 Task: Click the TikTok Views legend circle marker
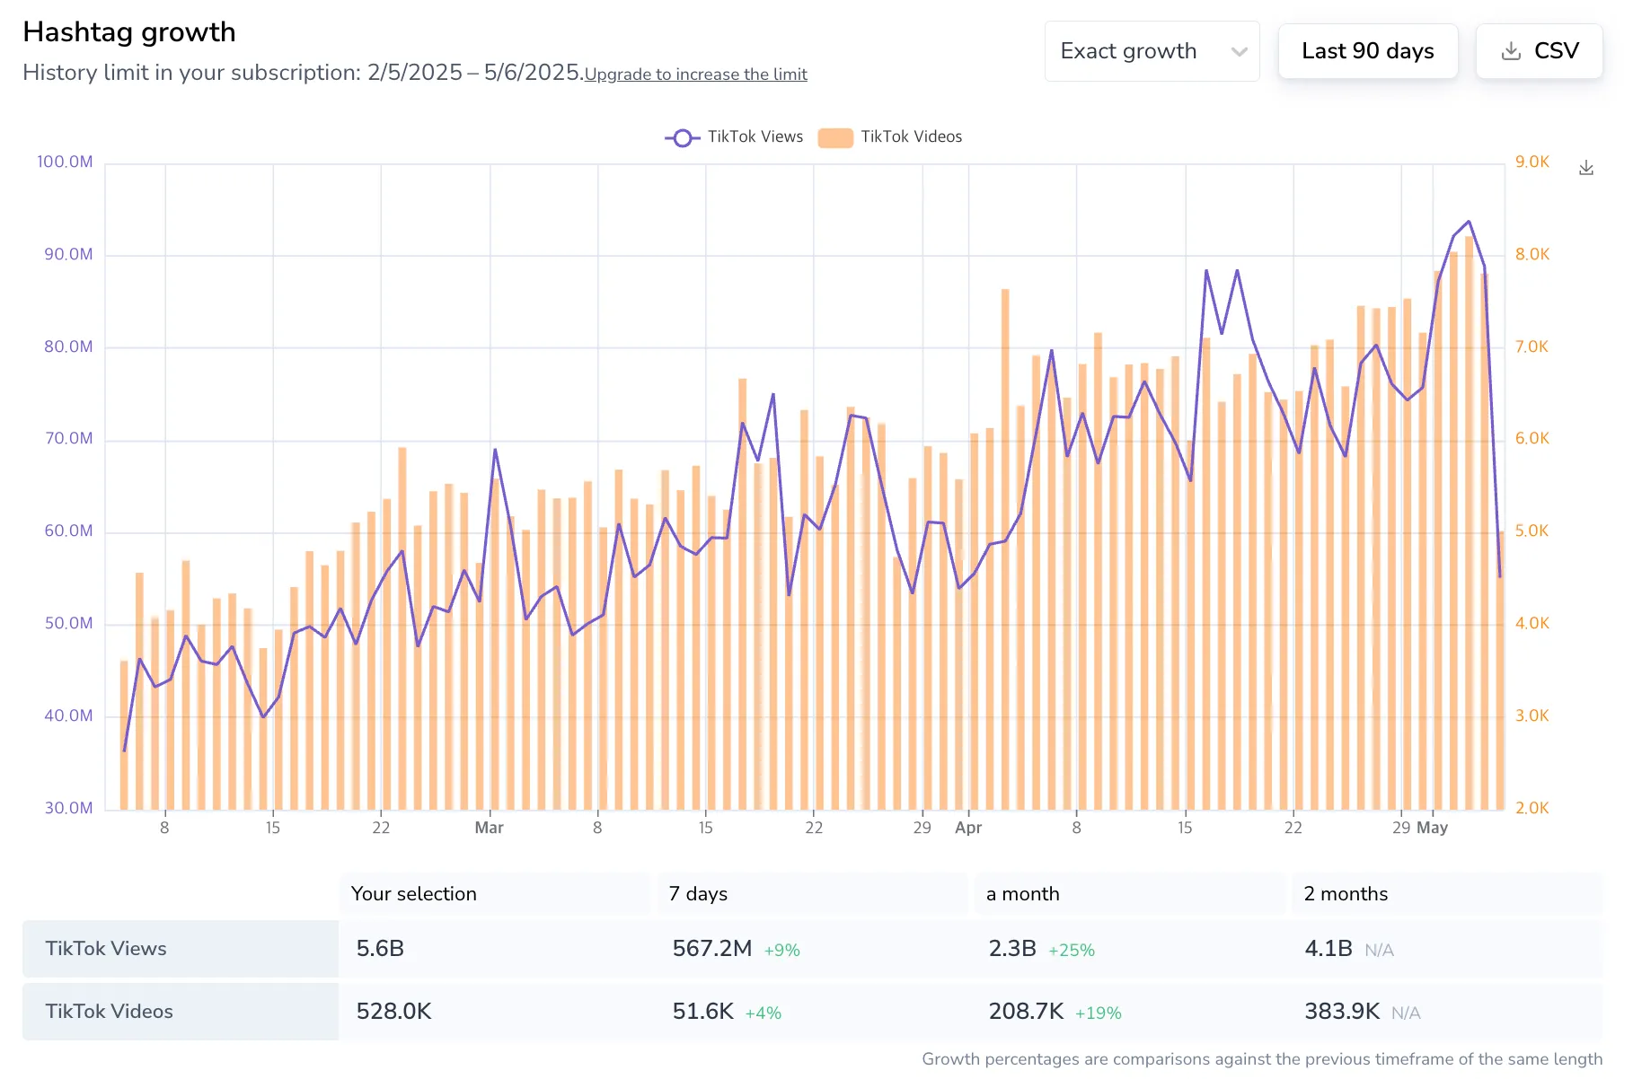683,137
